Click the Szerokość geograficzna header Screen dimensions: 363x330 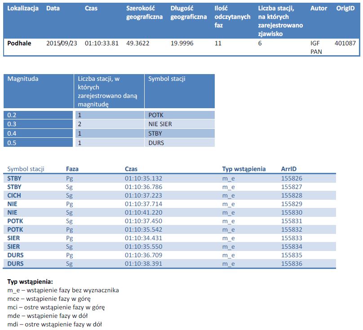tap(144, 13)
